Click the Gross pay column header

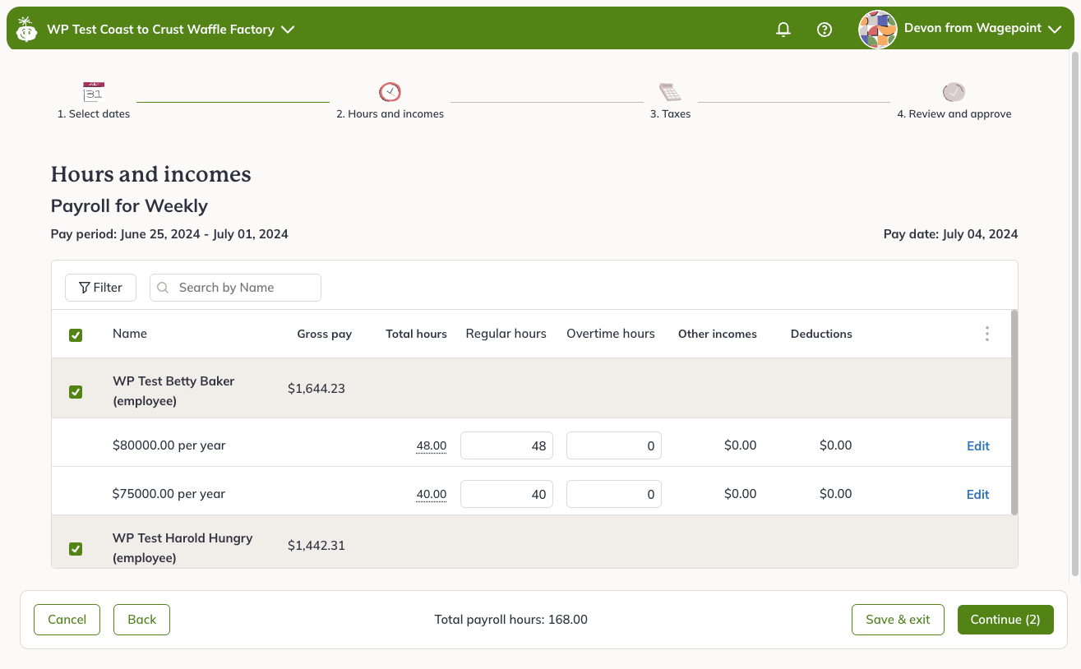(325, 334)
